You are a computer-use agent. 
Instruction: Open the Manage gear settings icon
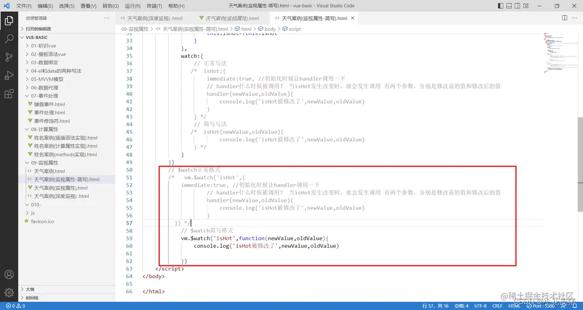[x=9, y=293]
